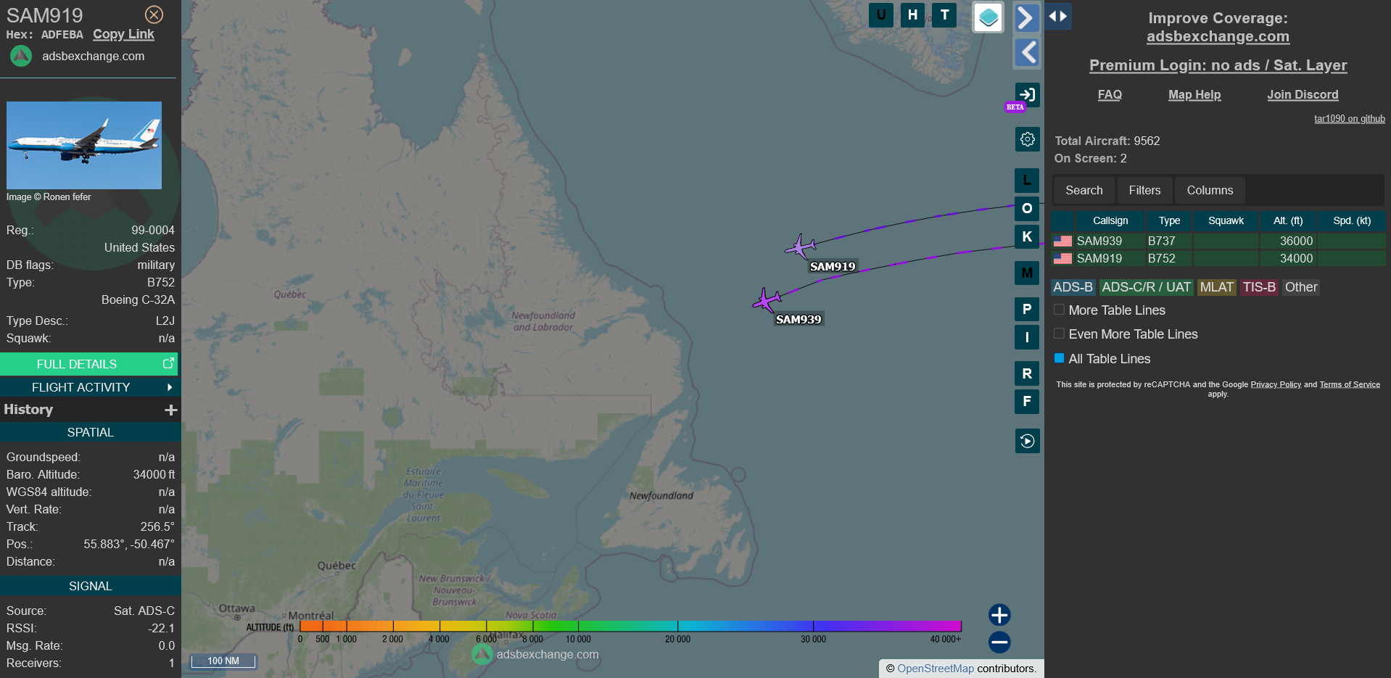The width and height of the screenshot is (1391, 678).
Task: Click the ADS-C/R / UAT legend label
Action: 1146,287
